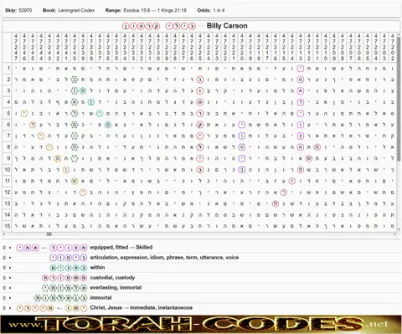Click the drag handle of the 'immortal' row
Viewport: 402px width, 334px height.
4,298
